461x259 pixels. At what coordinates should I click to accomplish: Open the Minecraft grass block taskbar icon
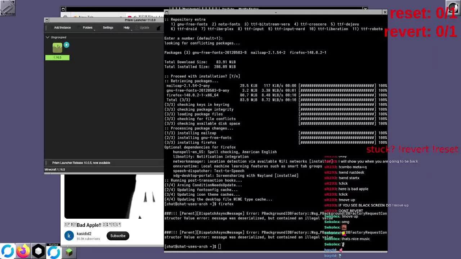(69, 252)
